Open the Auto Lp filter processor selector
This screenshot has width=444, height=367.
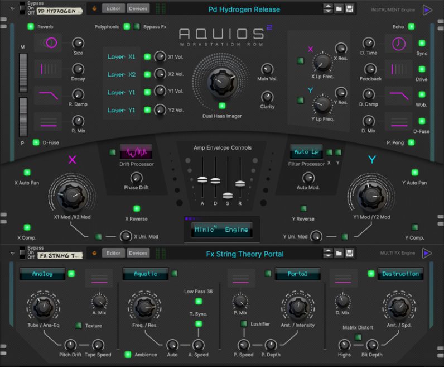[x=306, y=152]
